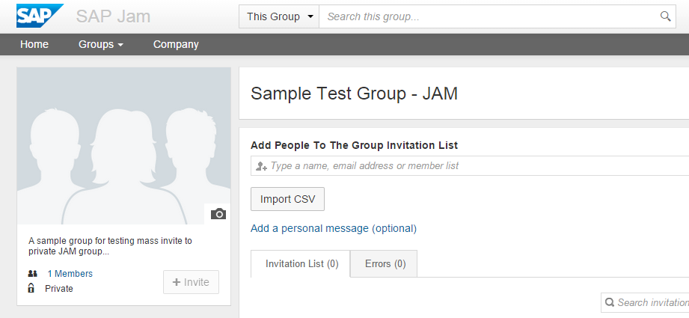689x318 pixels.
Task: Click the group placeholder photo
Action: click(123, 146)
